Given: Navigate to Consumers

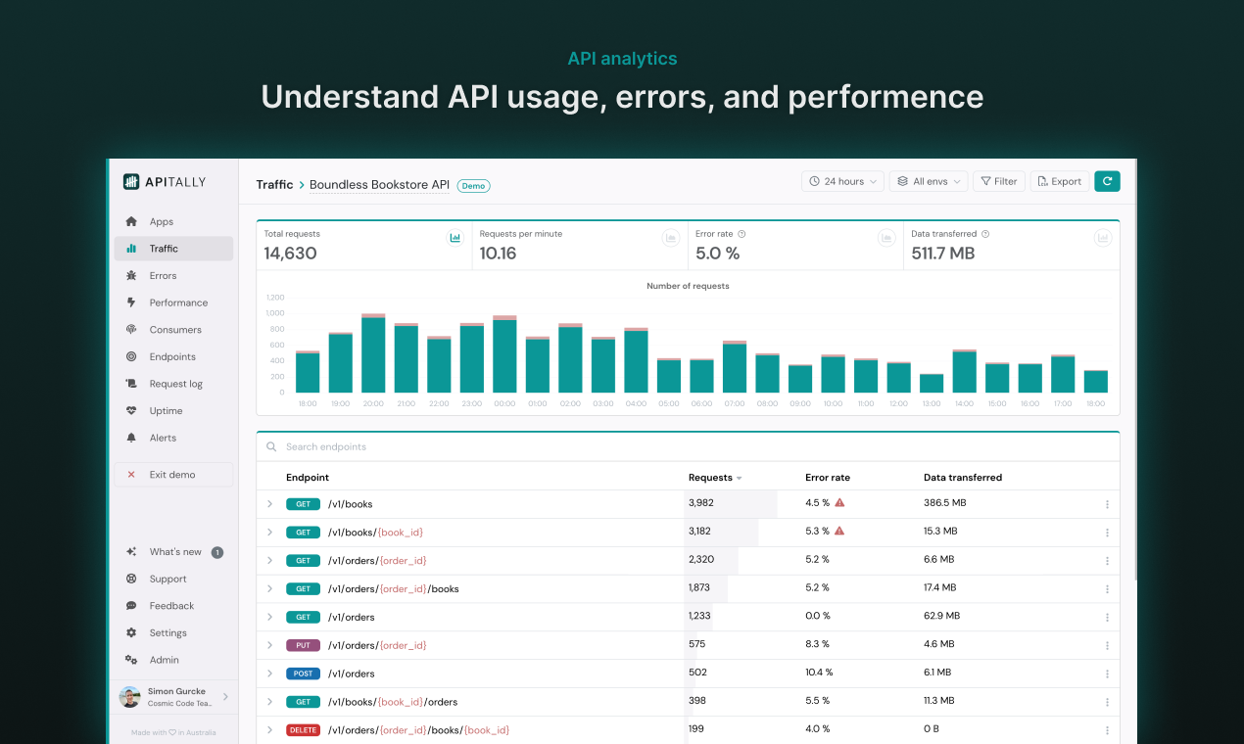Looking at the screenshot, I should (173, 330).
